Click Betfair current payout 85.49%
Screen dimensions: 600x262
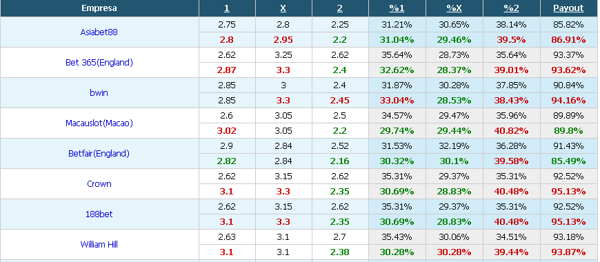568,161
